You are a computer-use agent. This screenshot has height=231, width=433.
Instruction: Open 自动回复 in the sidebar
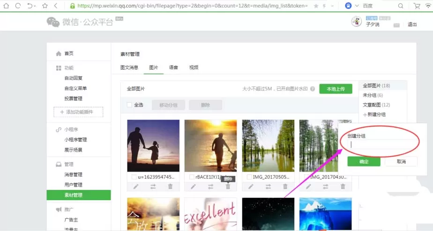pos(74,78)
